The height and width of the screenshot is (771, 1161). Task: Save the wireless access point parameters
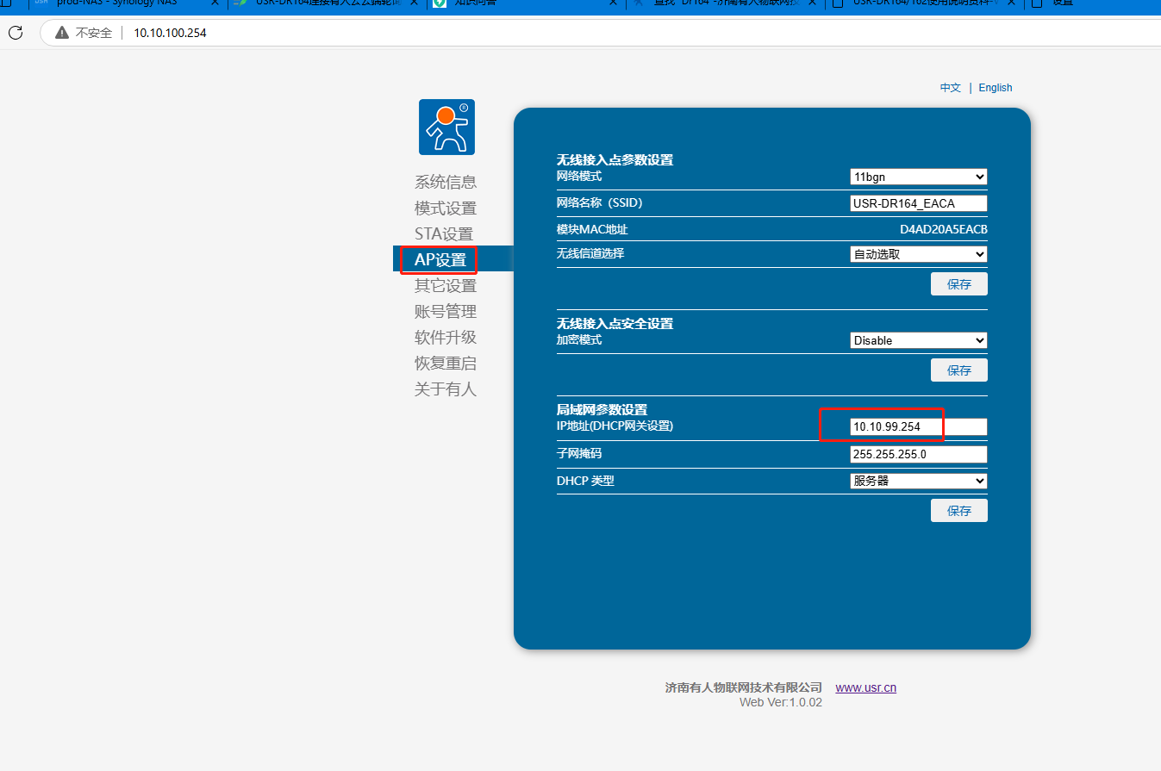[x=958, y=284]
